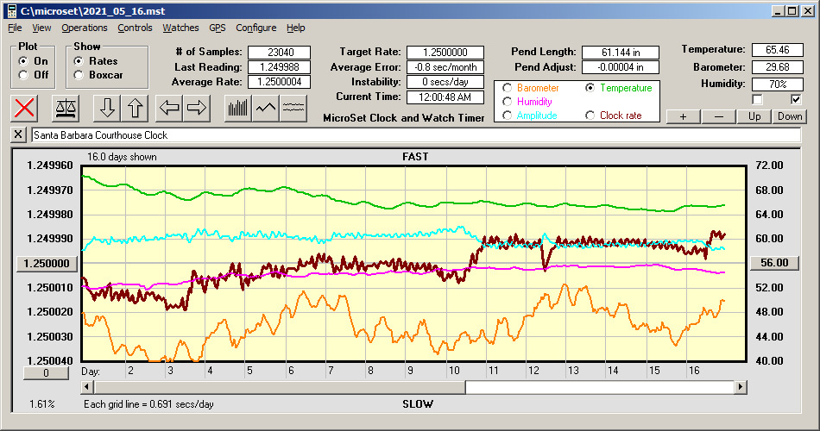Click the Average Rate value field
The width and height of the screenshot is (820, 431).
coord(280,82)
